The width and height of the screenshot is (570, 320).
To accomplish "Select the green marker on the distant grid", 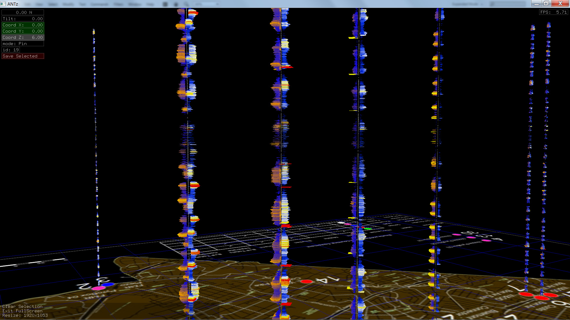I will (x=368, y=229).
